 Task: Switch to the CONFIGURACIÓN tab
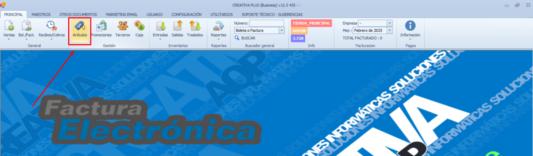pos(187,15)
